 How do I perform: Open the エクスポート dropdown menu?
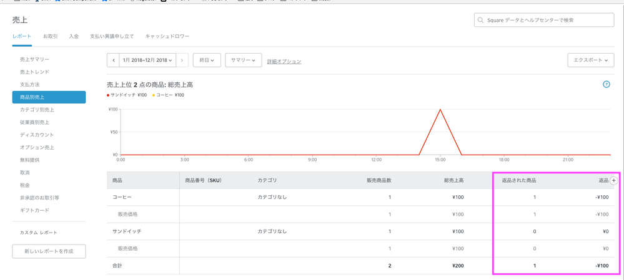[x=590, y=60]
